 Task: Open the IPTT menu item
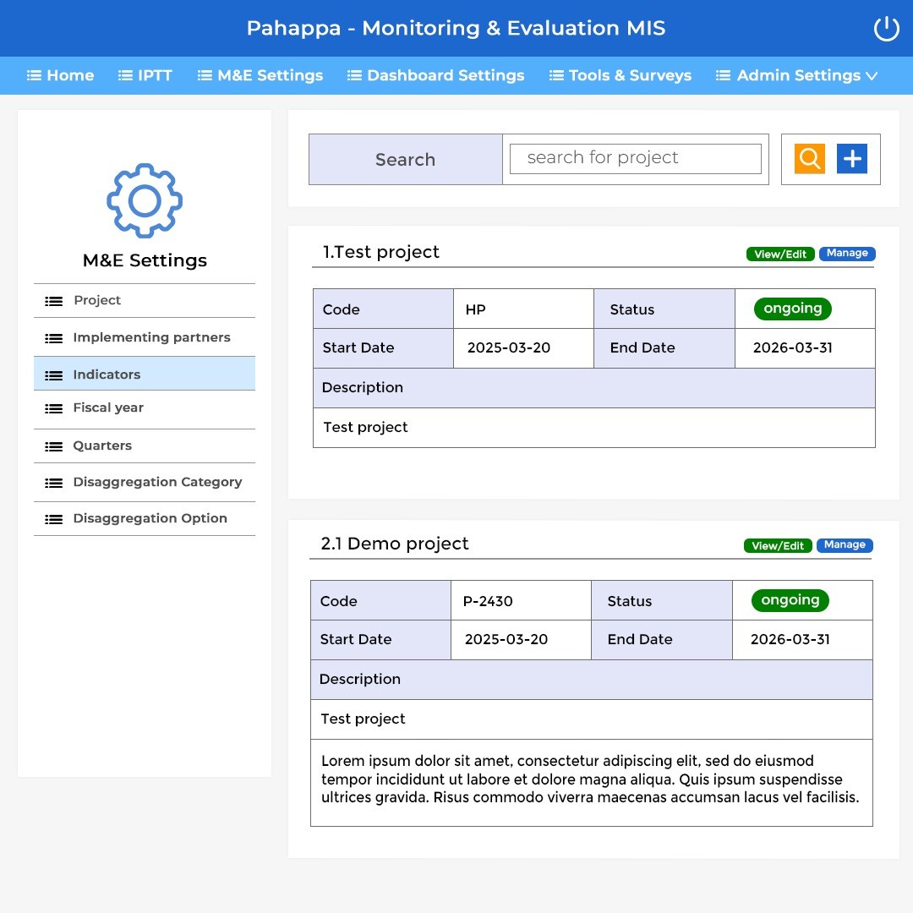[x=145, y=75]
